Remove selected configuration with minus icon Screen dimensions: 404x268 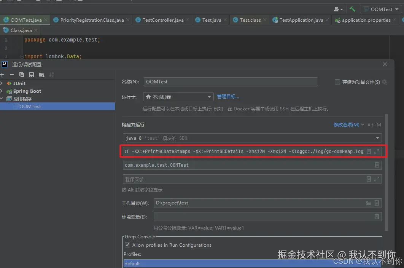tap(12, 75)
